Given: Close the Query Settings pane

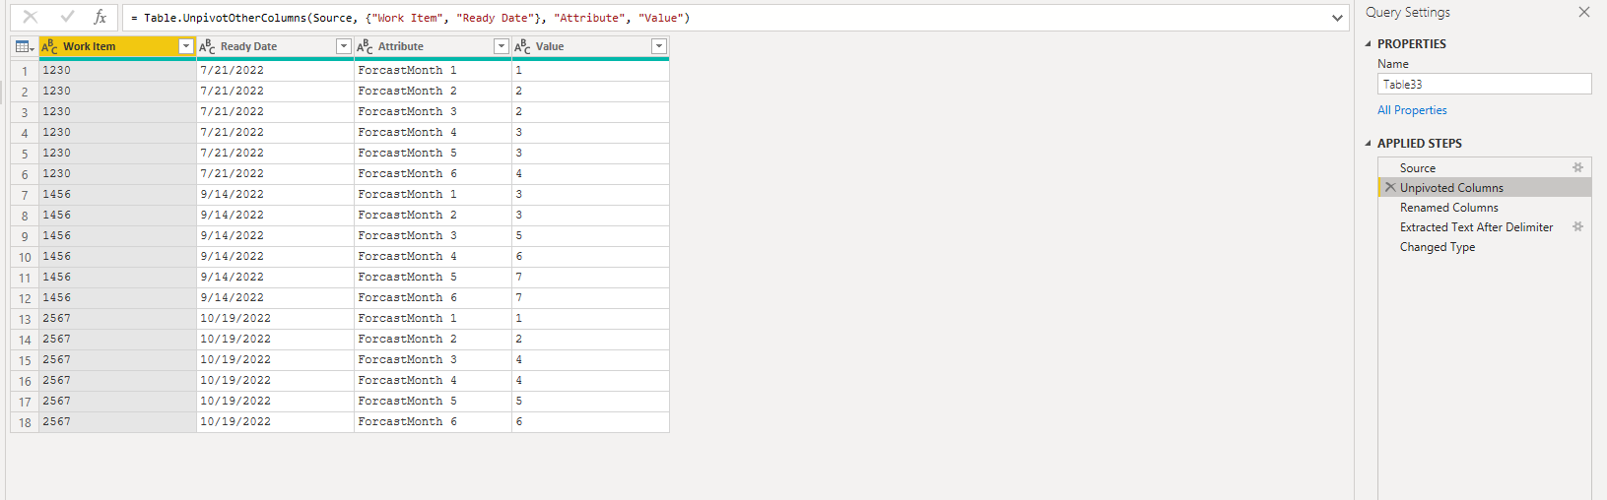Looking at the screenshot, I should point(1583,12).
